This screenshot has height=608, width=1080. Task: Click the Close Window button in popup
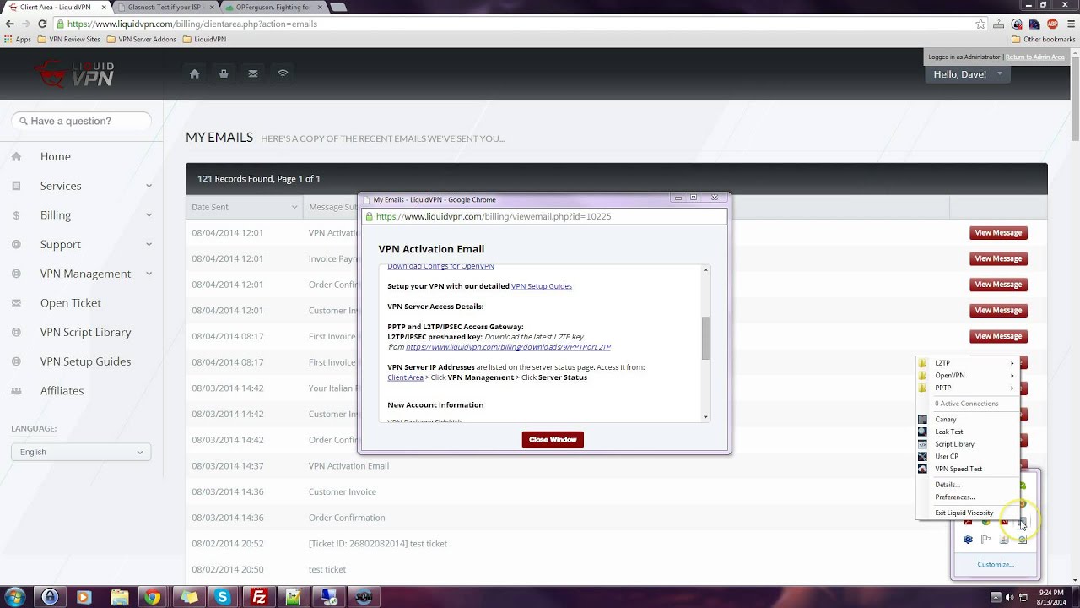pyautogui.click(x=553, y=439)
